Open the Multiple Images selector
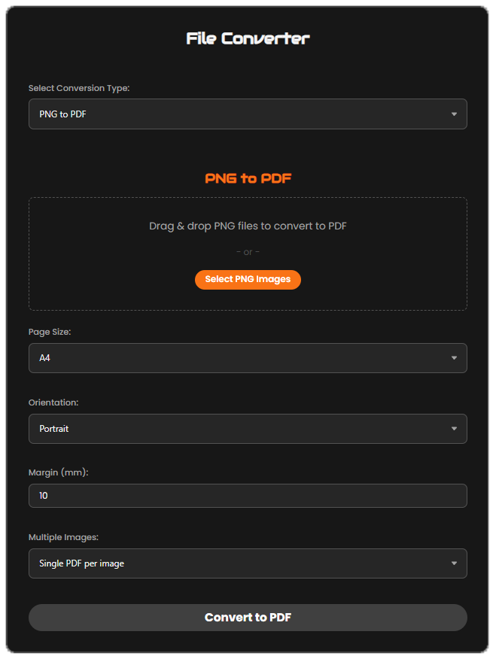Viewport: 499px width, 662px height. pos(248,563)
